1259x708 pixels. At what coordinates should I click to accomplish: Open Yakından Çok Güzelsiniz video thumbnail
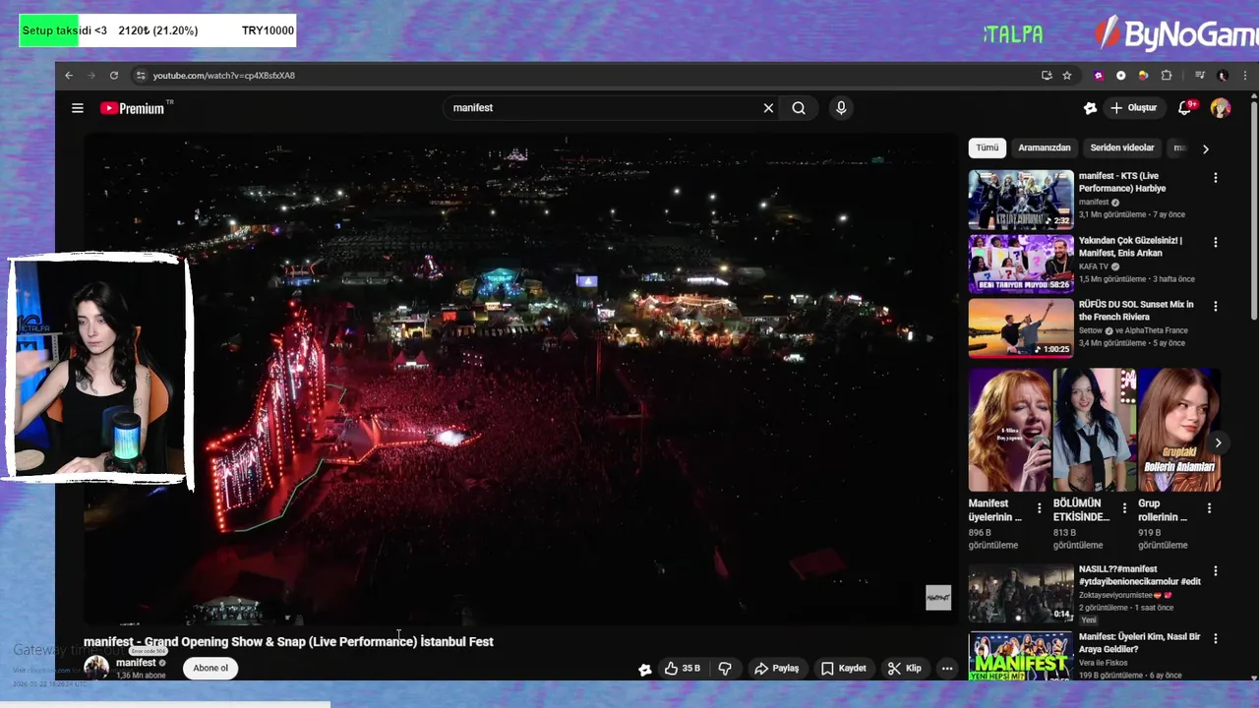tap(1021, 264)
